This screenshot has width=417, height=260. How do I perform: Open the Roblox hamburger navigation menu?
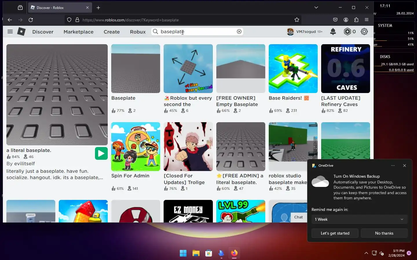coord(10,31)
